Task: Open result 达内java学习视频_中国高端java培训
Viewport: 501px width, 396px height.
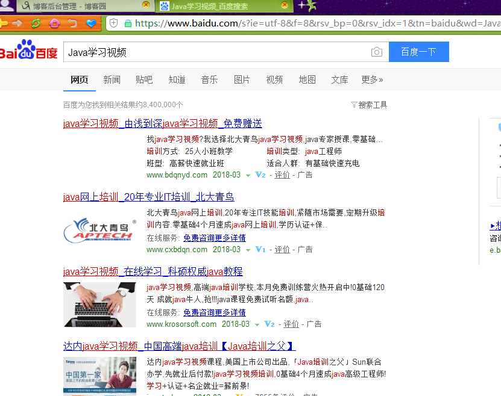Action: click(179, 346)
